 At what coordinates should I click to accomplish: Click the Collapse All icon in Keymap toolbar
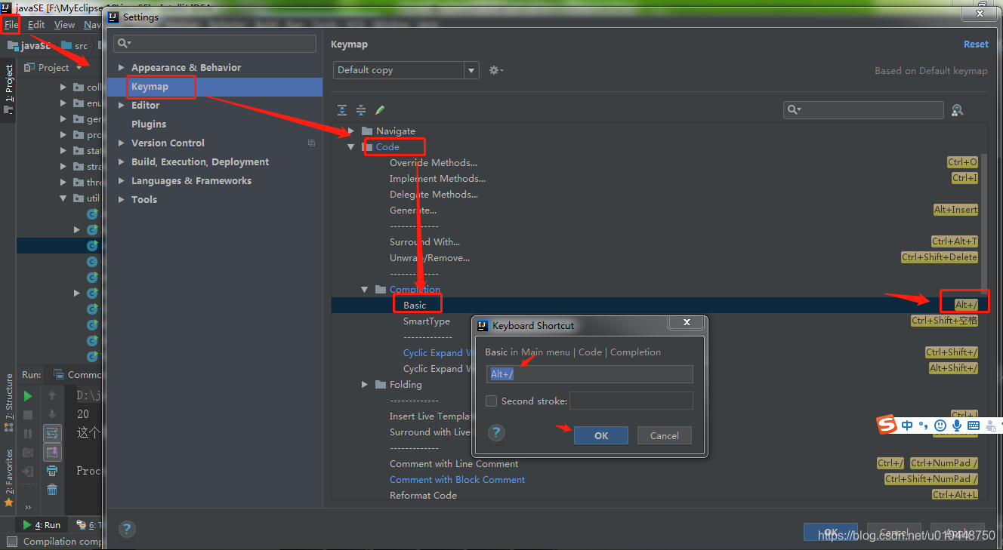(x=361, y=110)
